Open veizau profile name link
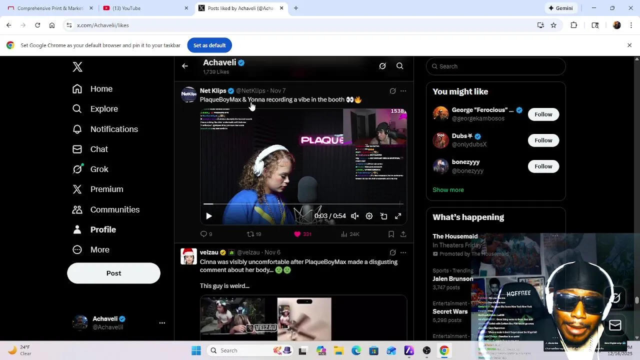640x360 pixels. 209,252
